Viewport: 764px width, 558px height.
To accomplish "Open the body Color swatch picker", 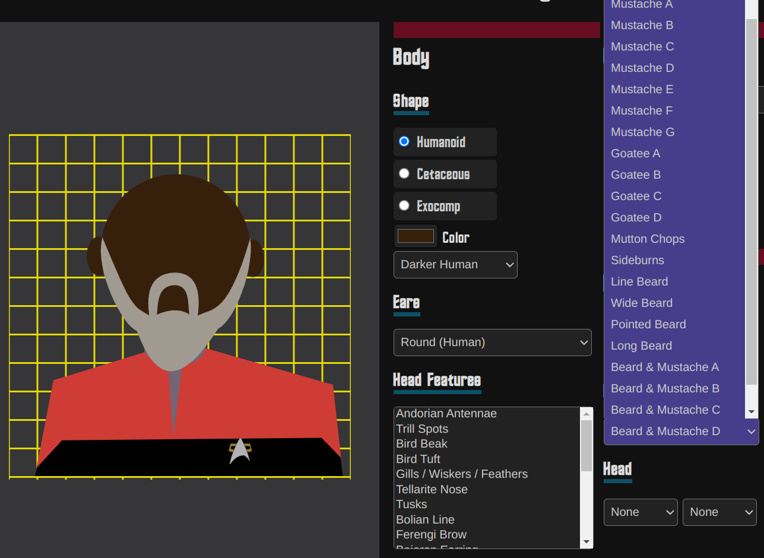I will tap(416, 236).
